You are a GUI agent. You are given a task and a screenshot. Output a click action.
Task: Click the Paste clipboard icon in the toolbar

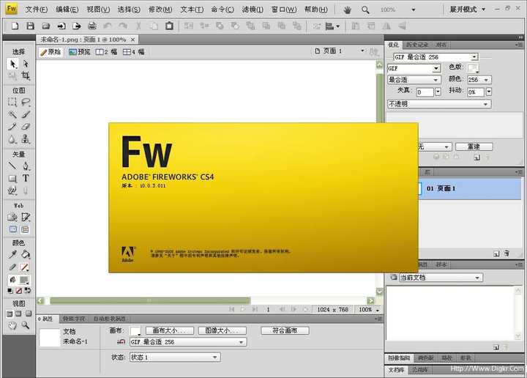[x=169, y=26]
